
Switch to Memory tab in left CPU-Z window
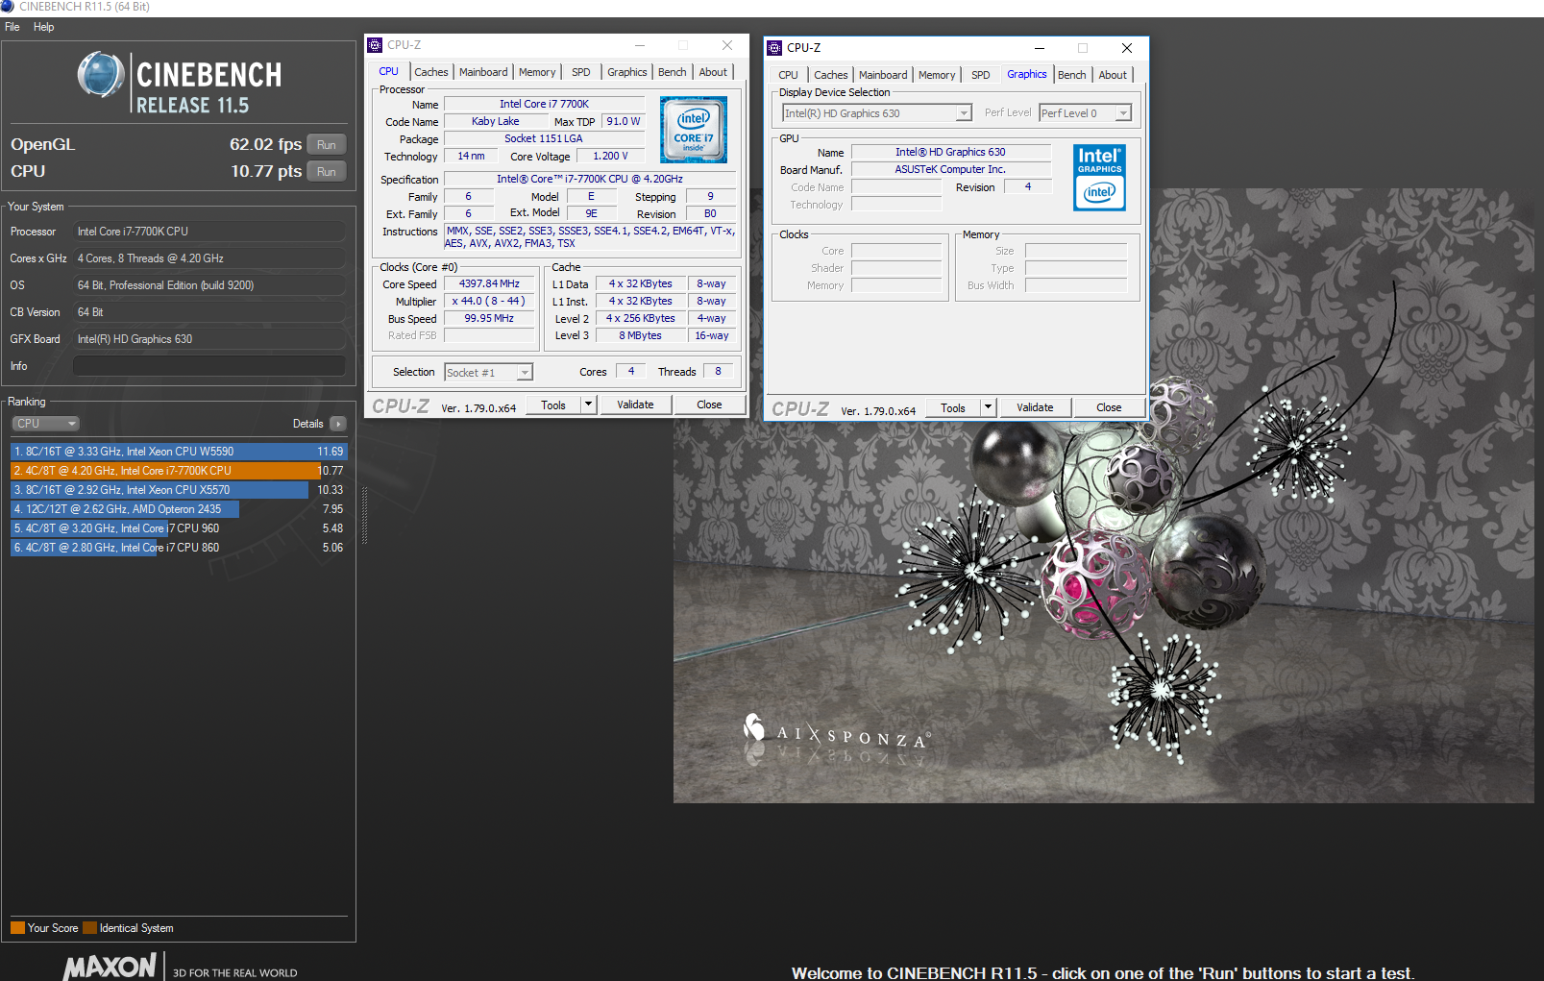537,72
